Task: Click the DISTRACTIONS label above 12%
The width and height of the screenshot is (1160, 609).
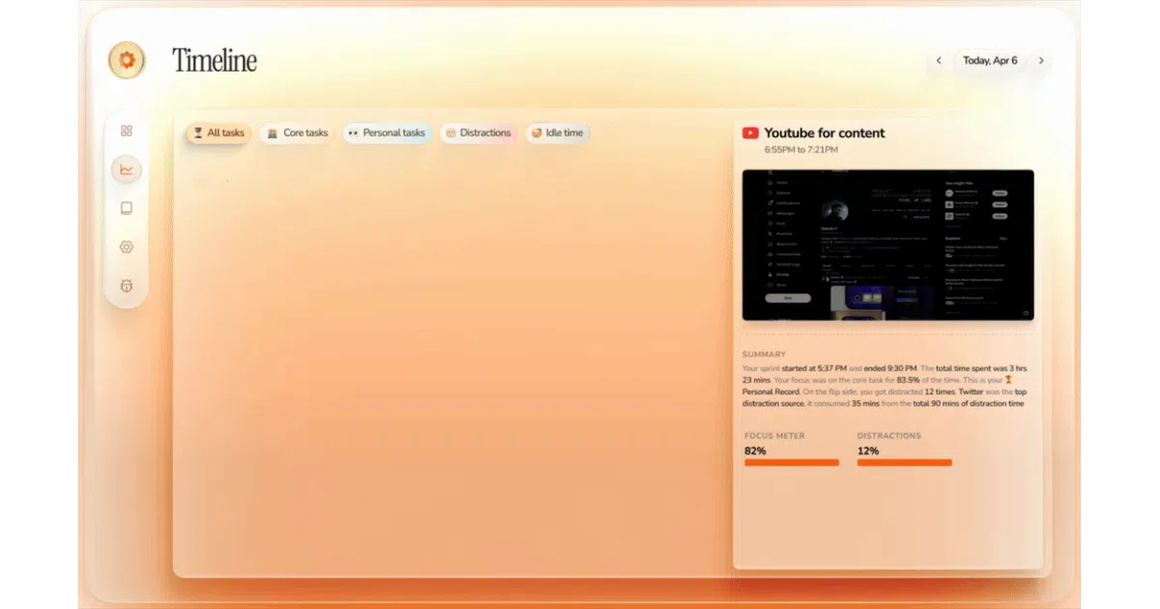Action: pos(889,436)
